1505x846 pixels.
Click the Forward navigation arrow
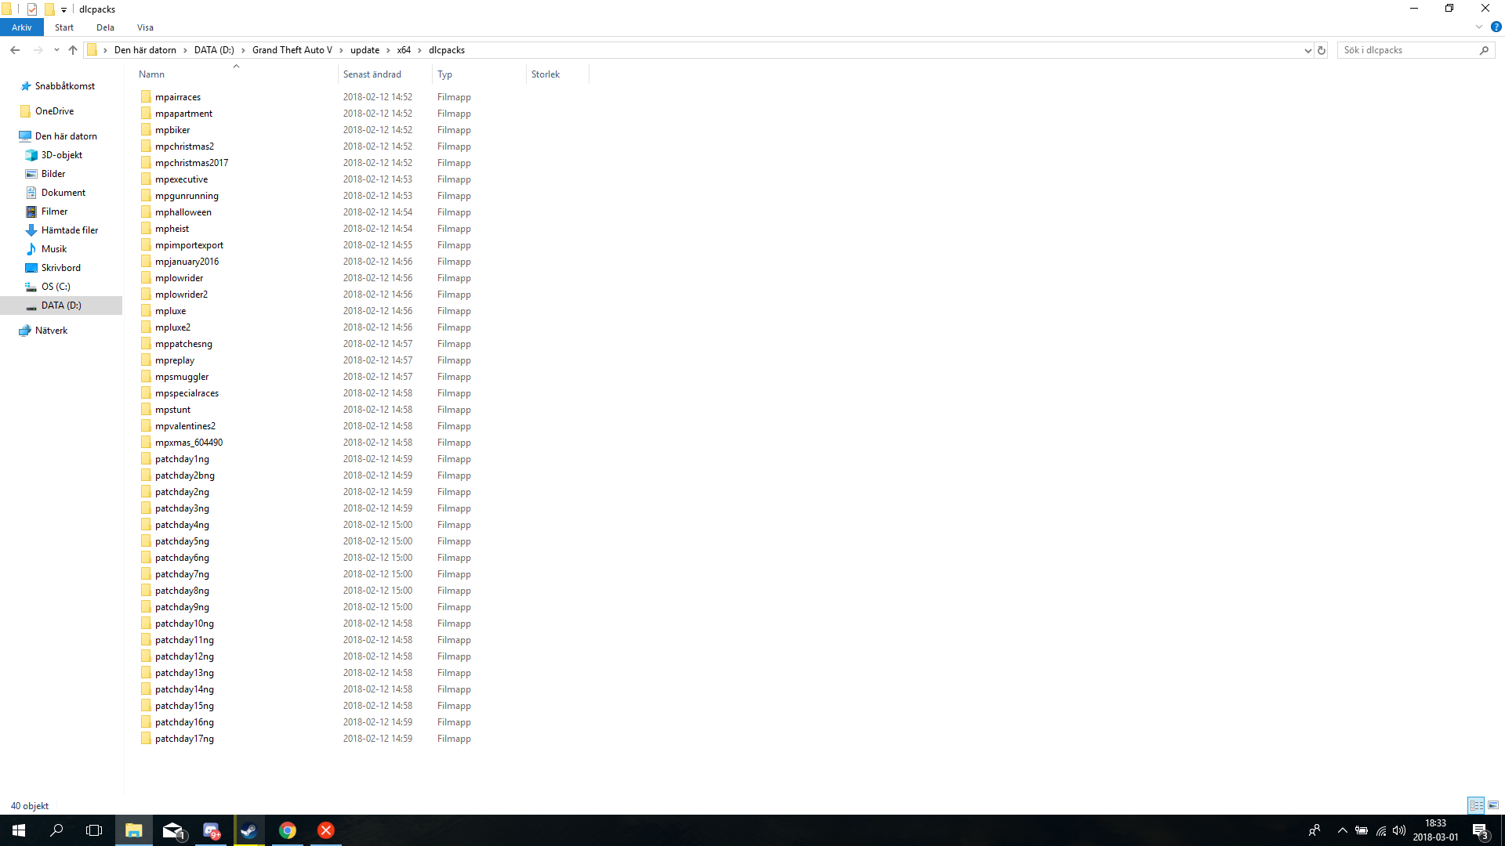[x=38, y=50]
